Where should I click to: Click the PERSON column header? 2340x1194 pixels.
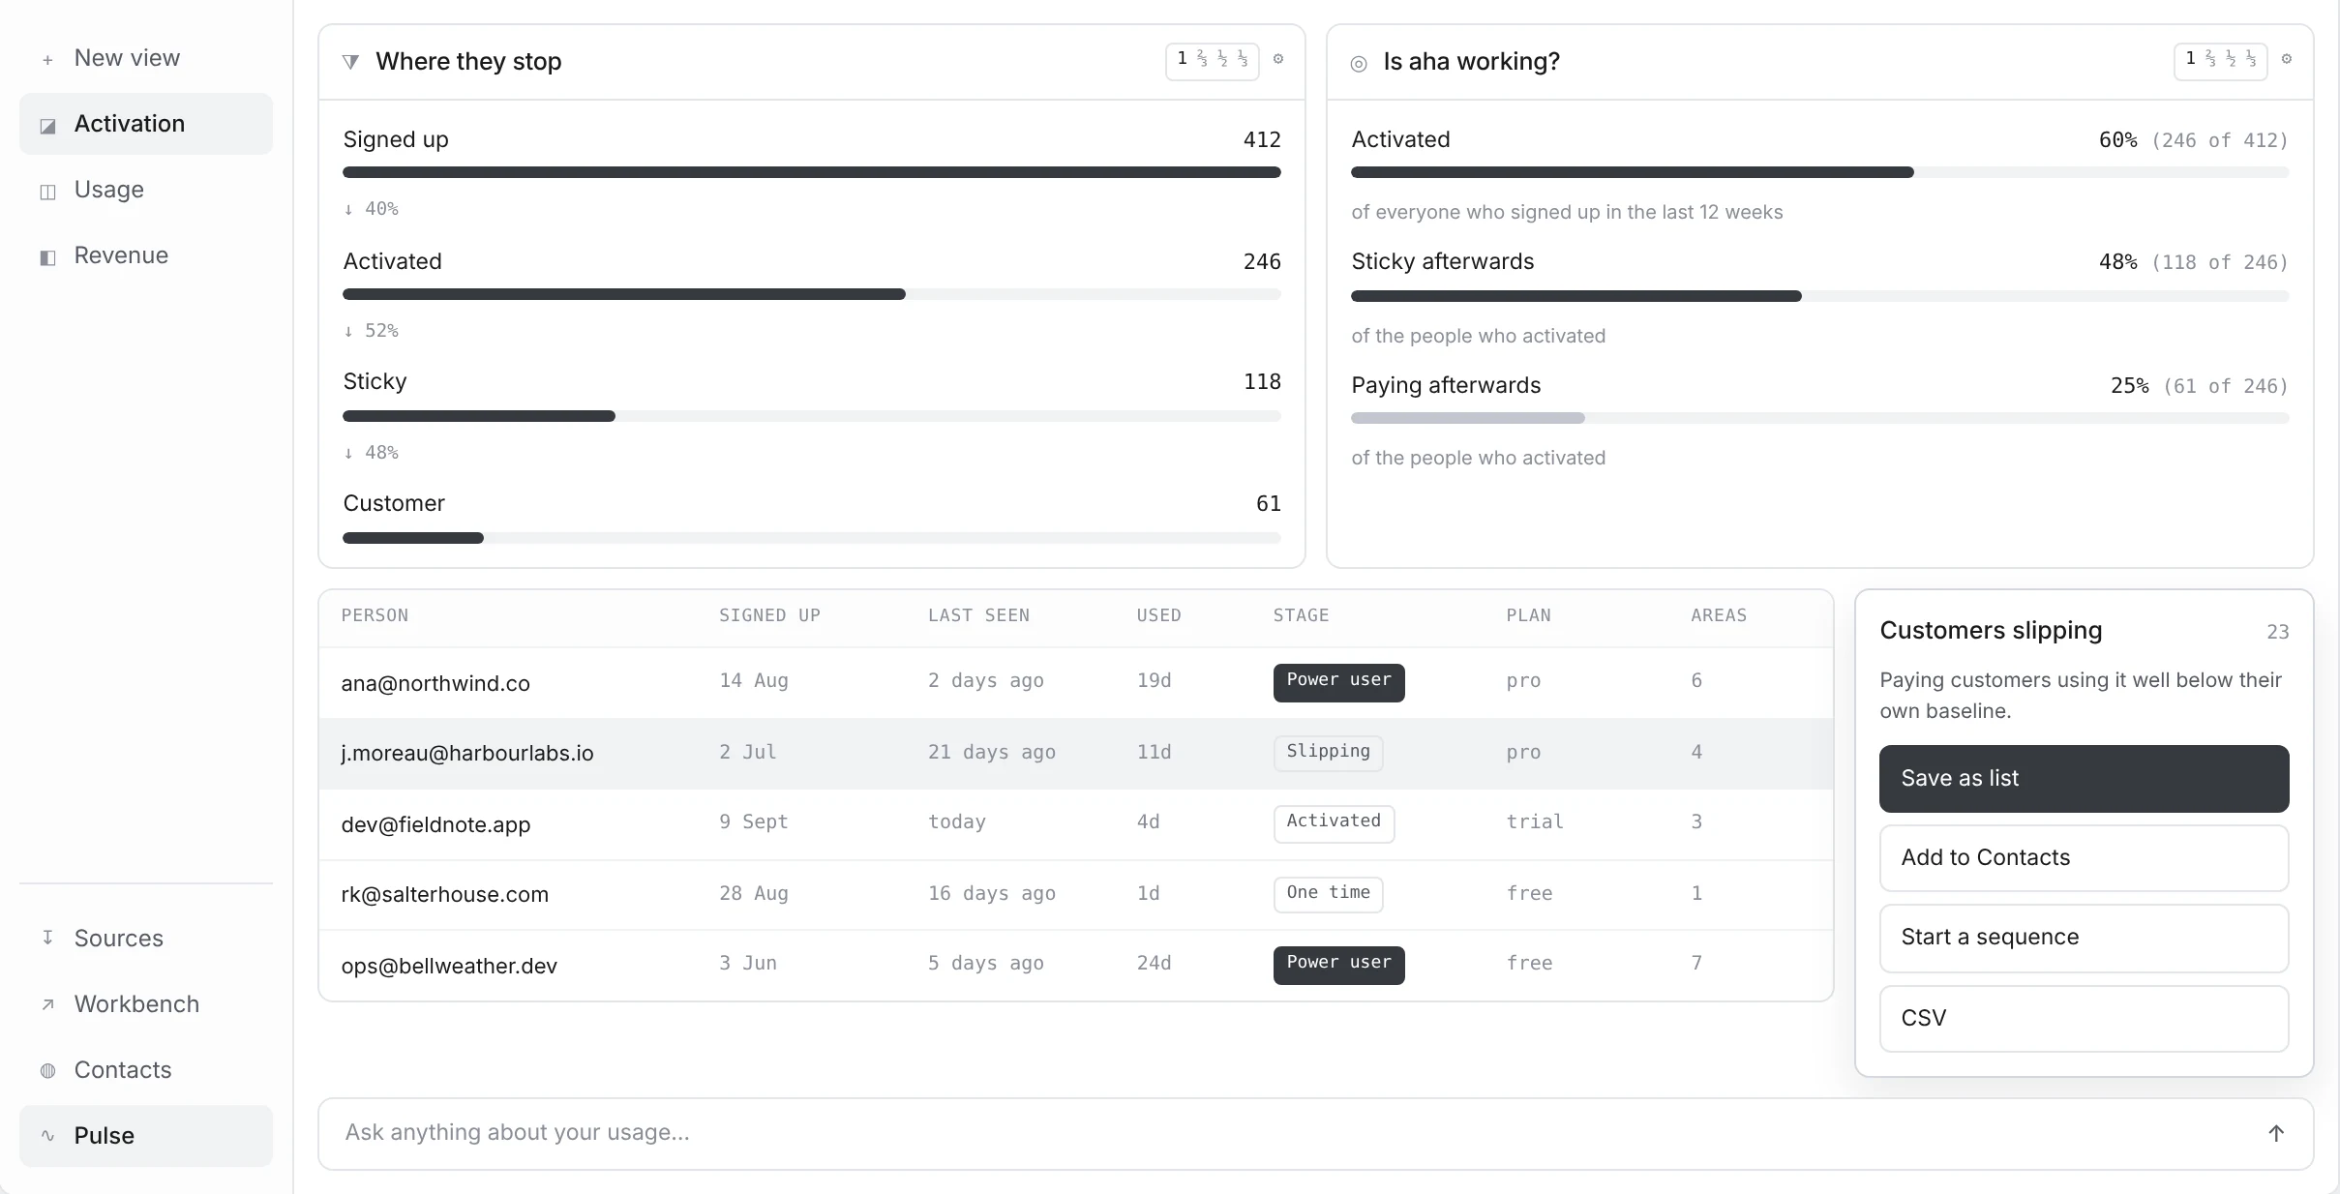(375, 615)
